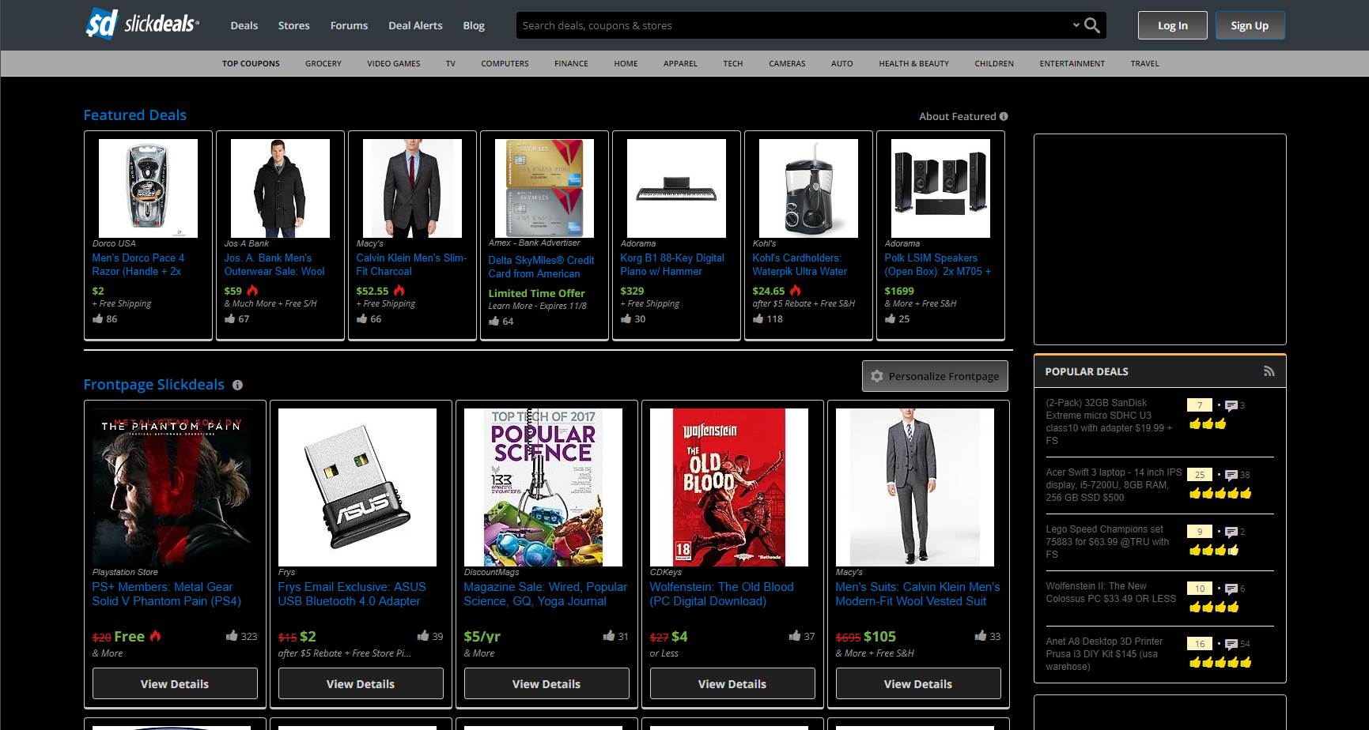Click the comment bubble on the Acer Swift deal
Viewport: 1369px width, 730px height.
click(x=1231, y=475)
